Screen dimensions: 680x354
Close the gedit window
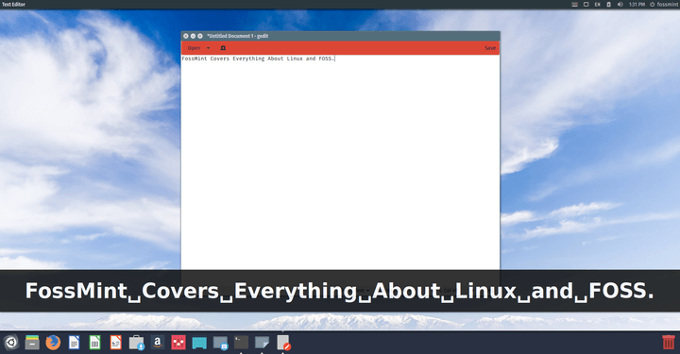coord(186,36)
